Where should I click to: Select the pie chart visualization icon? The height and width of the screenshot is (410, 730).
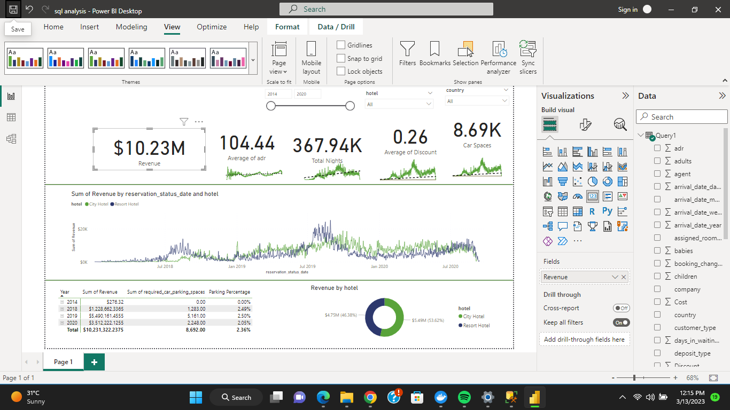(x=592, y=181)
